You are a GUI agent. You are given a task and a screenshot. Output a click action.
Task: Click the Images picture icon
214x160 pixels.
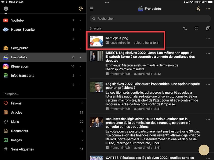(x=6, y=140)
